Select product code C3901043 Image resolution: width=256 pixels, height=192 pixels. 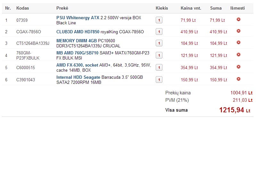pyautogui.click(x=26, y=80)
